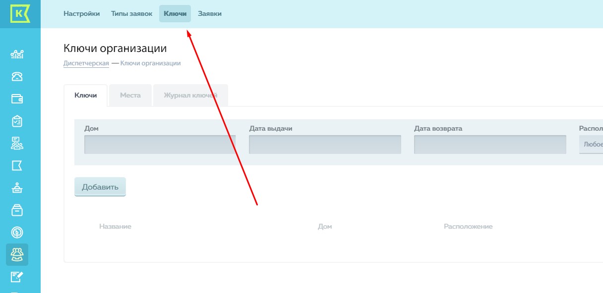Image resolution: width=603 pixels, height=293 pixels.
Task: Open the archive box sidebar icon
Action: pyautogui.click(x=17, y=210)
